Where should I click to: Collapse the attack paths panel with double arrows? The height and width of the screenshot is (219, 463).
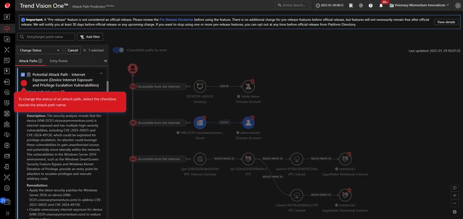click(105, 61)
